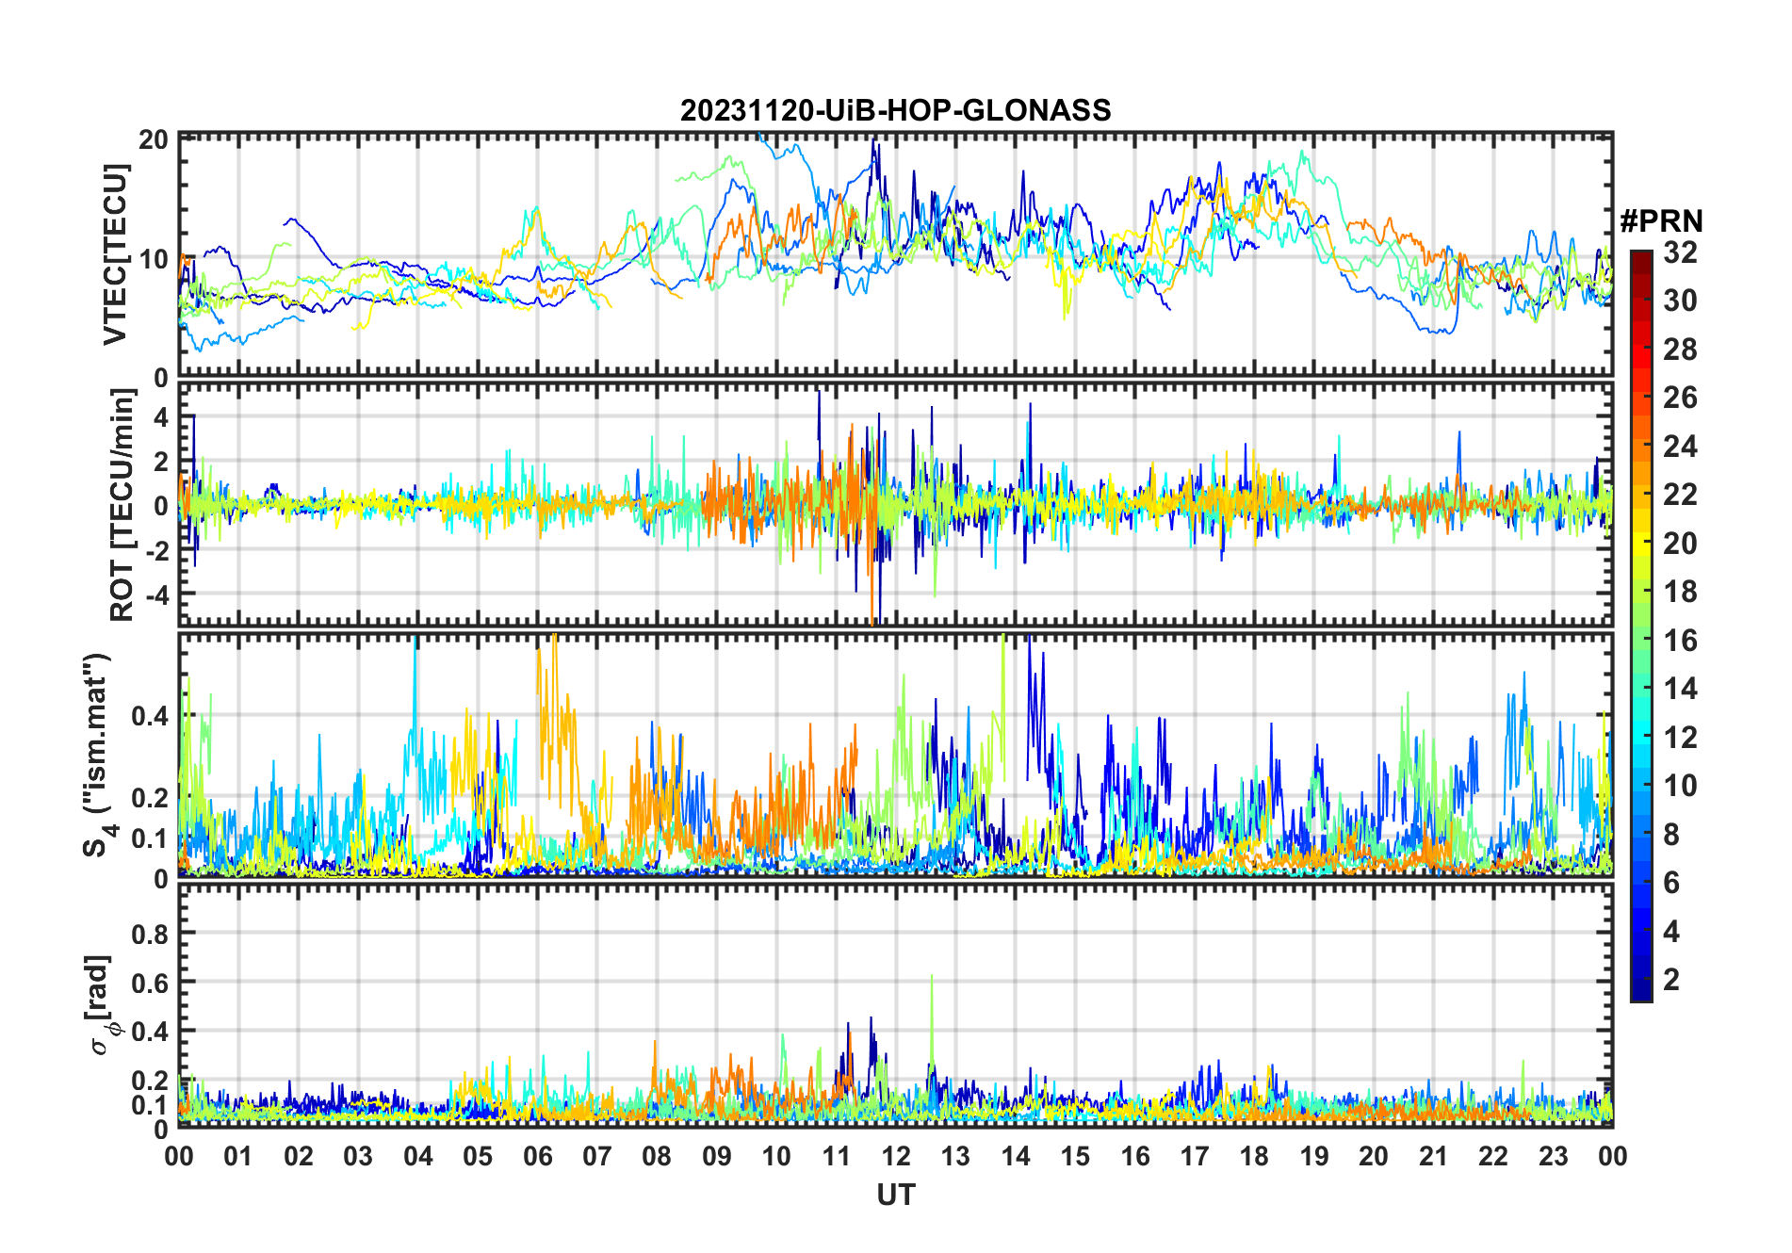Click inside the S4 plot panel
The height and width of the screenshot is (1253, 1792).
point(895,755)
